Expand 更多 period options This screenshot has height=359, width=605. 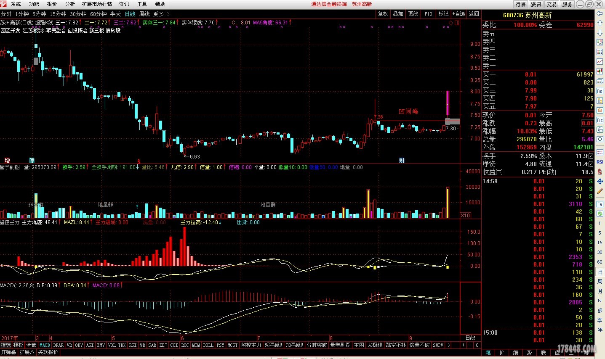click(x=161, y=14)
